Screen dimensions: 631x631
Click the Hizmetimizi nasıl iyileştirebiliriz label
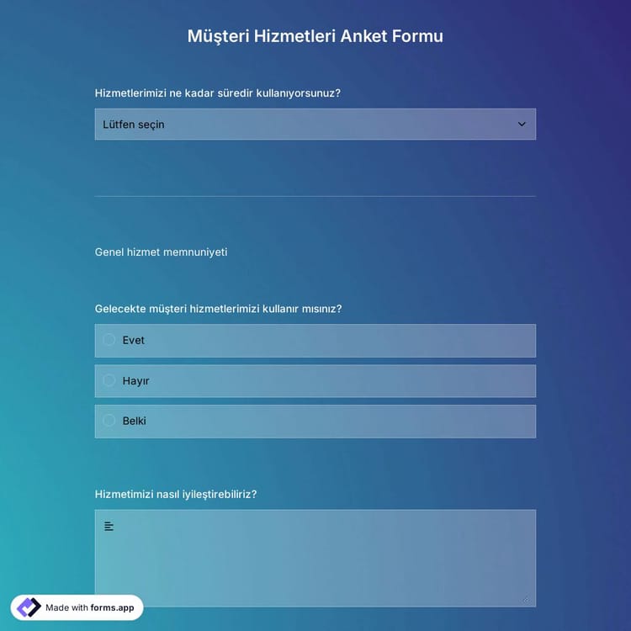coord(176,494)
